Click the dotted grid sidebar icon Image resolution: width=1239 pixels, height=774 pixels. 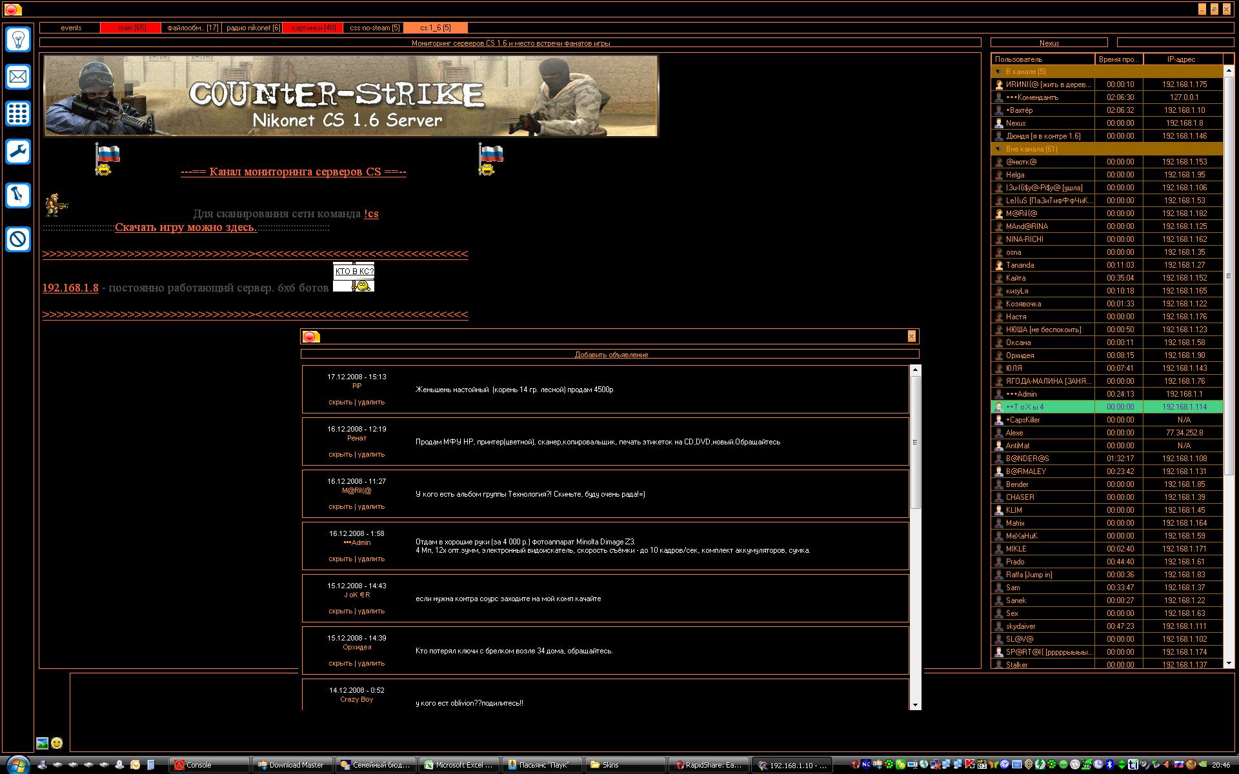[x=18, y=114]
